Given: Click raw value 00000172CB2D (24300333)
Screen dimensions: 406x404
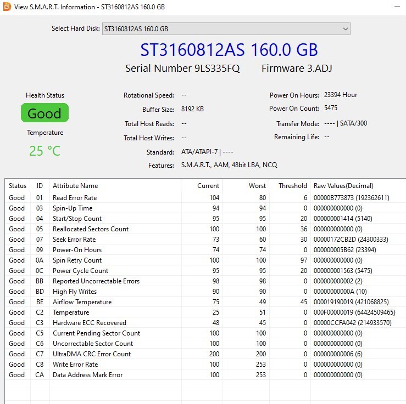Looking at the screenshot, I should click(x=351, y=239).
